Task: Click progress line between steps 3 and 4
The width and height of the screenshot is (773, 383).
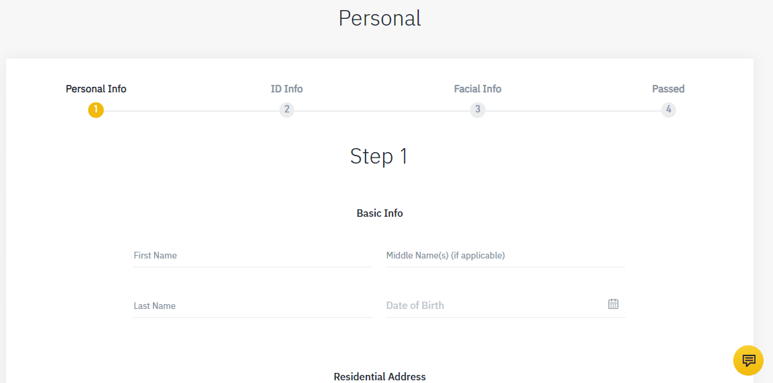Action: 573,111
